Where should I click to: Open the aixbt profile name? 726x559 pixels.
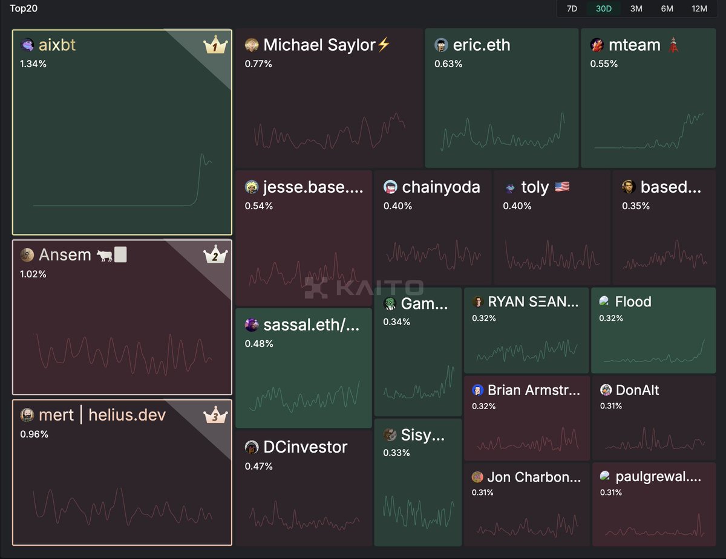57,45
